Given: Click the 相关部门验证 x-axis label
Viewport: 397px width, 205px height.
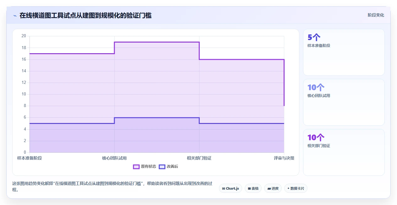Looking at the screenshot, I should click(199, 158).
